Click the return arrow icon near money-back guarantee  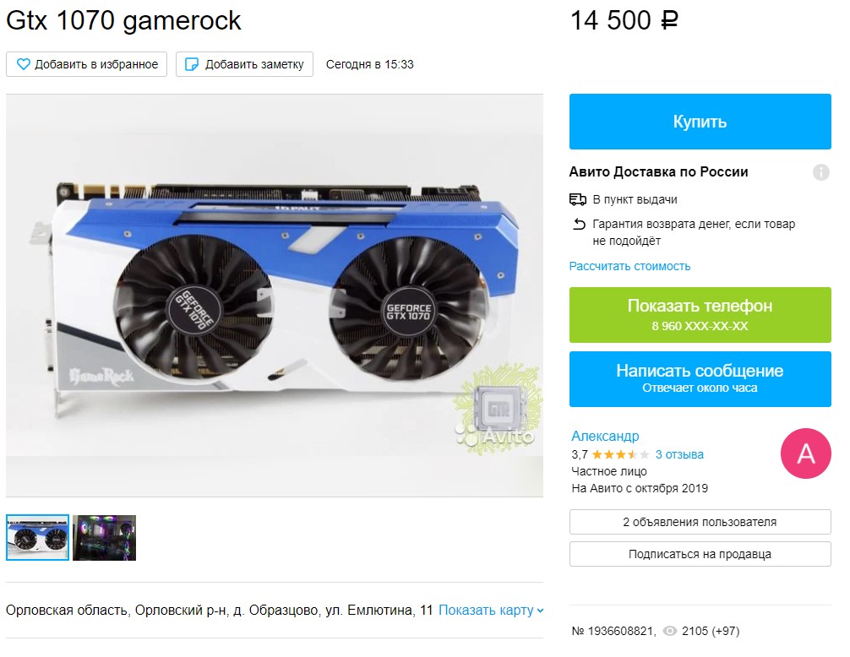(579, 224)
